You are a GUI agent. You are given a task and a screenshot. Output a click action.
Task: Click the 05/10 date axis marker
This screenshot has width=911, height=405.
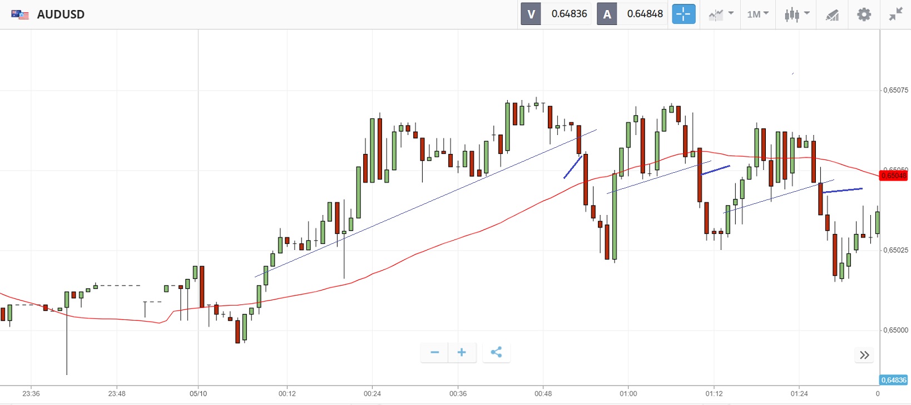198,393
